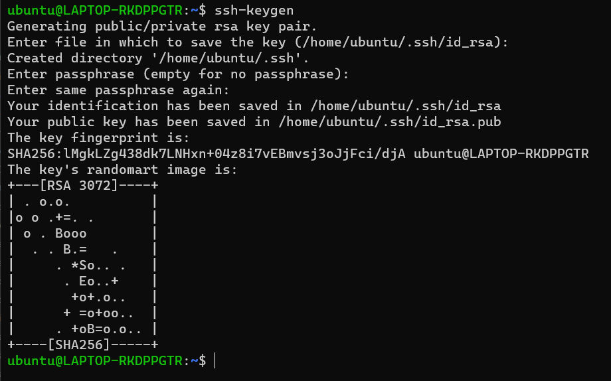This screenshot has width=611, height=381.
Task: Click the 'Generating public/private rsa key pair' line
Action: click(x=162, y=26)
